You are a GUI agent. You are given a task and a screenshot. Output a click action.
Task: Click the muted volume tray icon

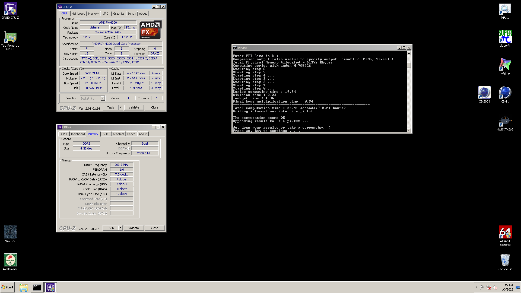495,287
